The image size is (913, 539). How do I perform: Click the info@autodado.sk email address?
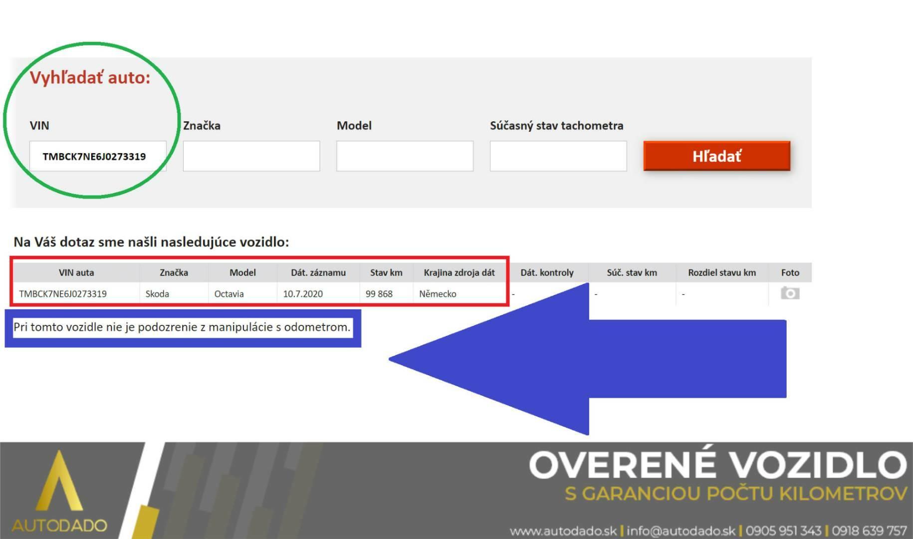pyautogui.click(x=681, y=531)
